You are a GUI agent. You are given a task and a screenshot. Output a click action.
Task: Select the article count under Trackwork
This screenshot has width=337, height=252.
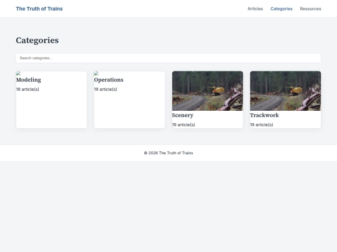(x=261, y=124)
